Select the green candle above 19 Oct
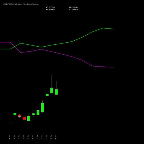This screenshot has width=144, height=144. pos(38,113)
